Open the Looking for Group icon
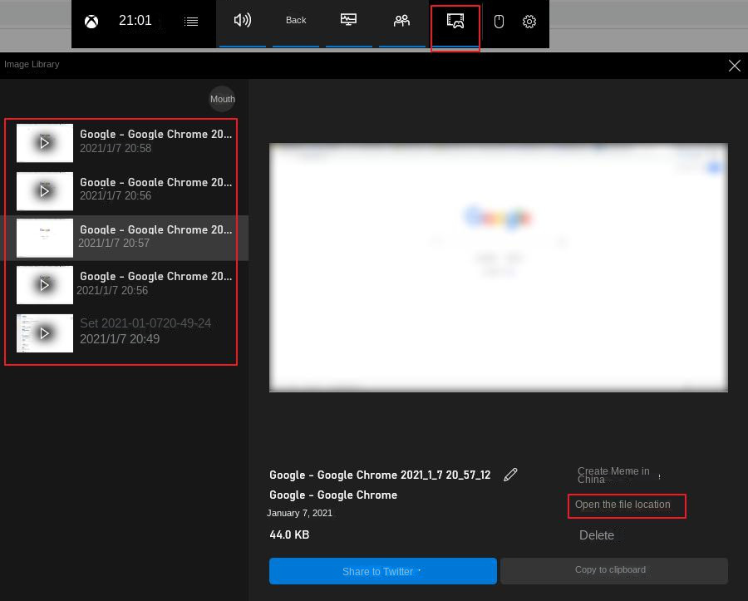 coord(402,20)
